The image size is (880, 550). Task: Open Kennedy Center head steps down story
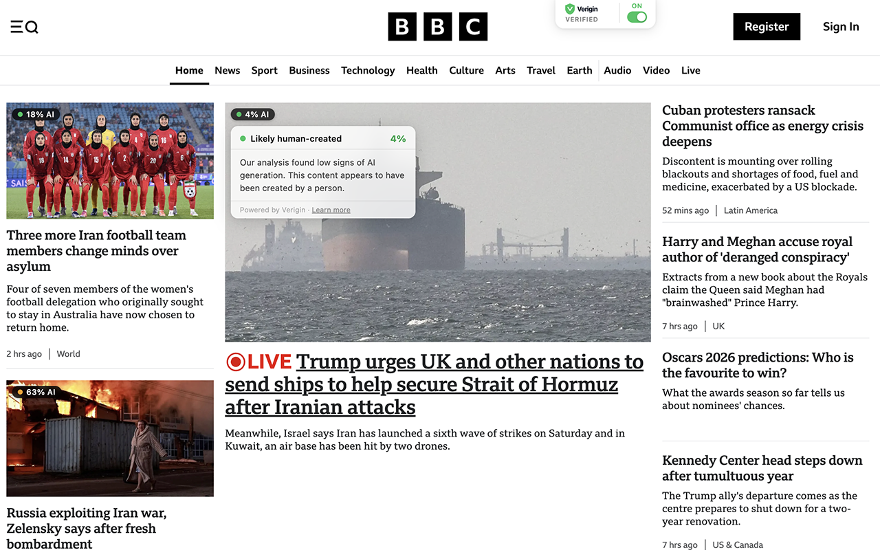tap(762, 468)
